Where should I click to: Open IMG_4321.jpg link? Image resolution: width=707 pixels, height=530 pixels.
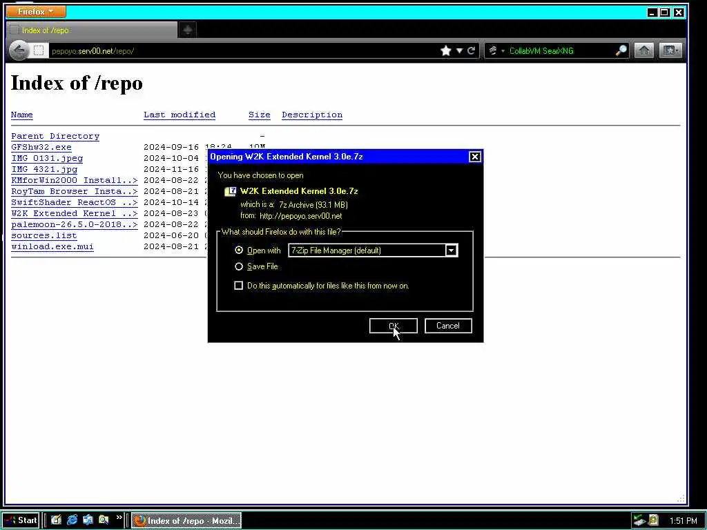44,170
